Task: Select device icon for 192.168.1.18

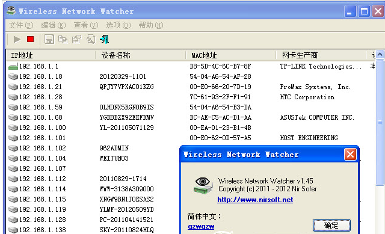Action: click(x=13, y=76)
